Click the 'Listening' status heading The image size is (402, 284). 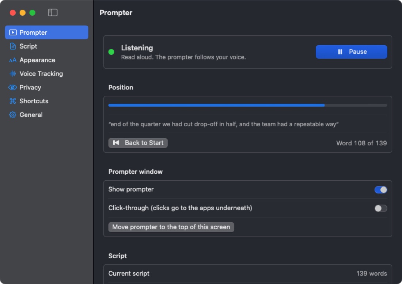137,48
